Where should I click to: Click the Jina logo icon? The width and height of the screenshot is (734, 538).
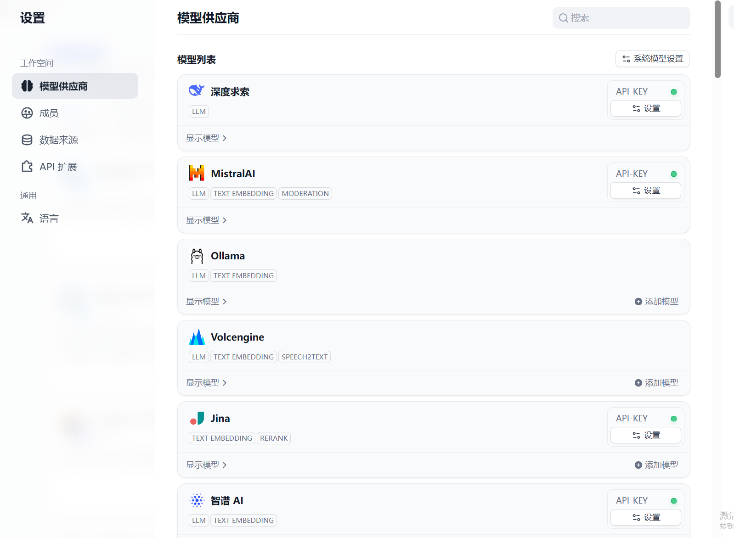[x=197, y=418]
